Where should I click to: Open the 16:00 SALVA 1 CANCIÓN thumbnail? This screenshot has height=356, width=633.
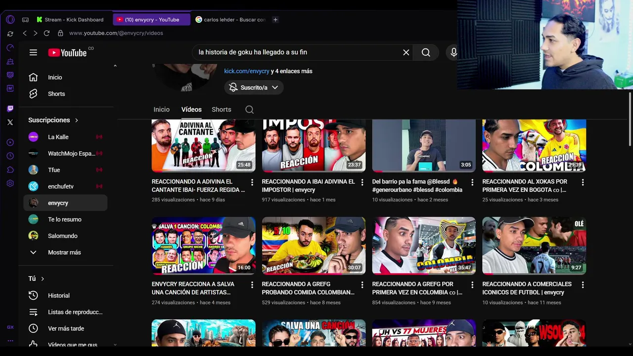click(x=204, y=245)
